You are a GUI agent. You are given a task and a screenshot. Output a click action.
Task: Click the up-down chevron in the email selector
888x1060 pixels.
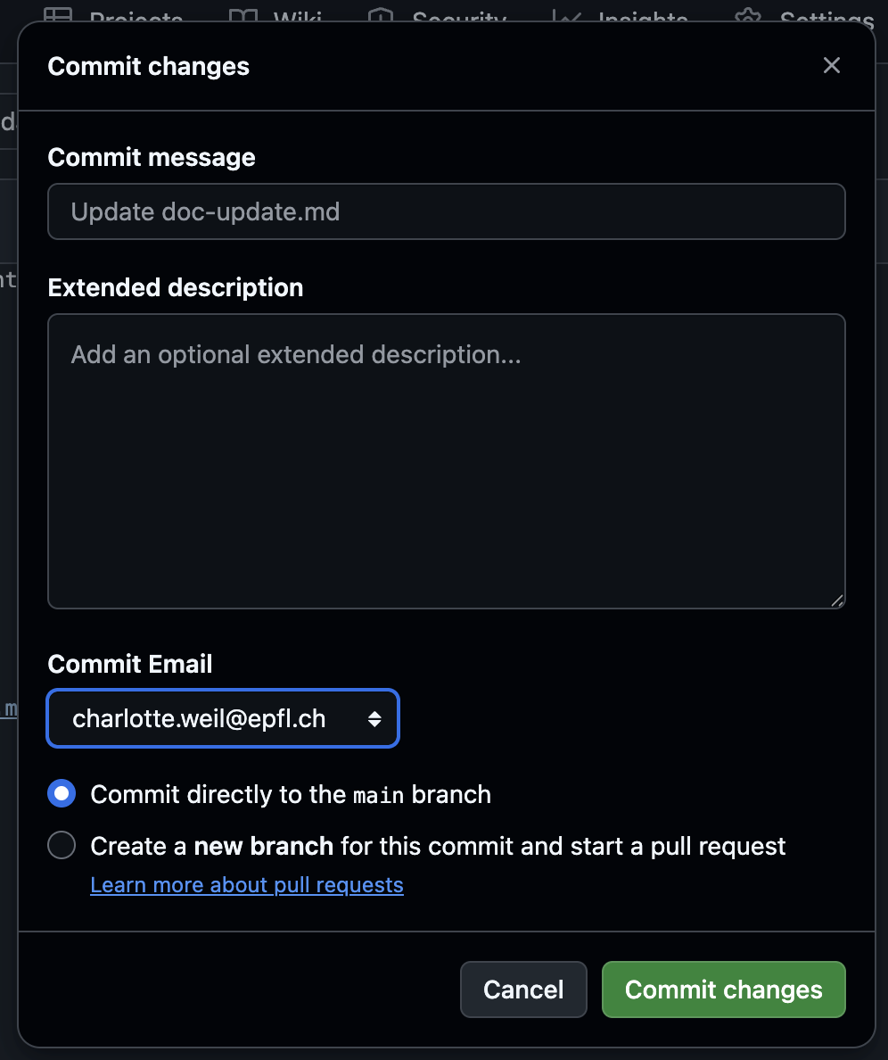point(374,717)
